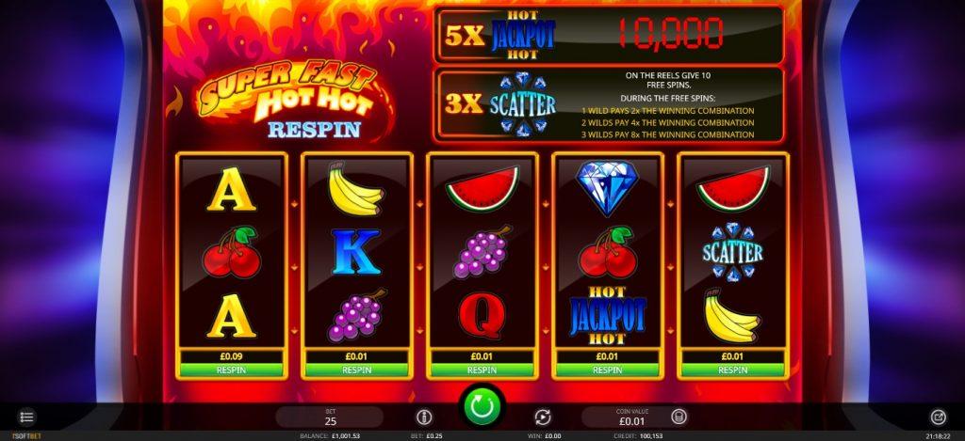Click the blue diamond wild symbol
This screenshot has height=441, width=965.
608,189
